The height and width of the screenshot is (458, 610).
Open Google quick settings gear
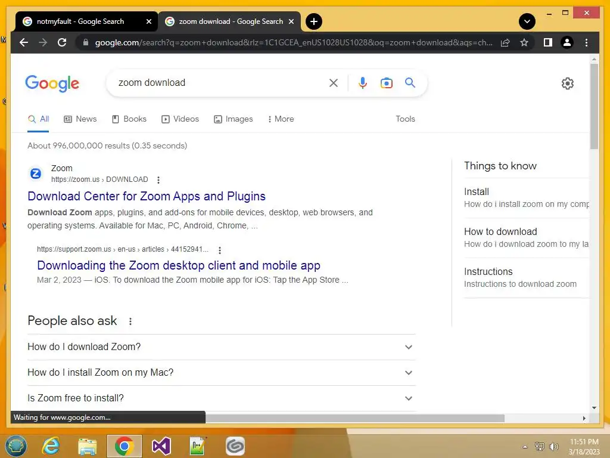[568, 83]
